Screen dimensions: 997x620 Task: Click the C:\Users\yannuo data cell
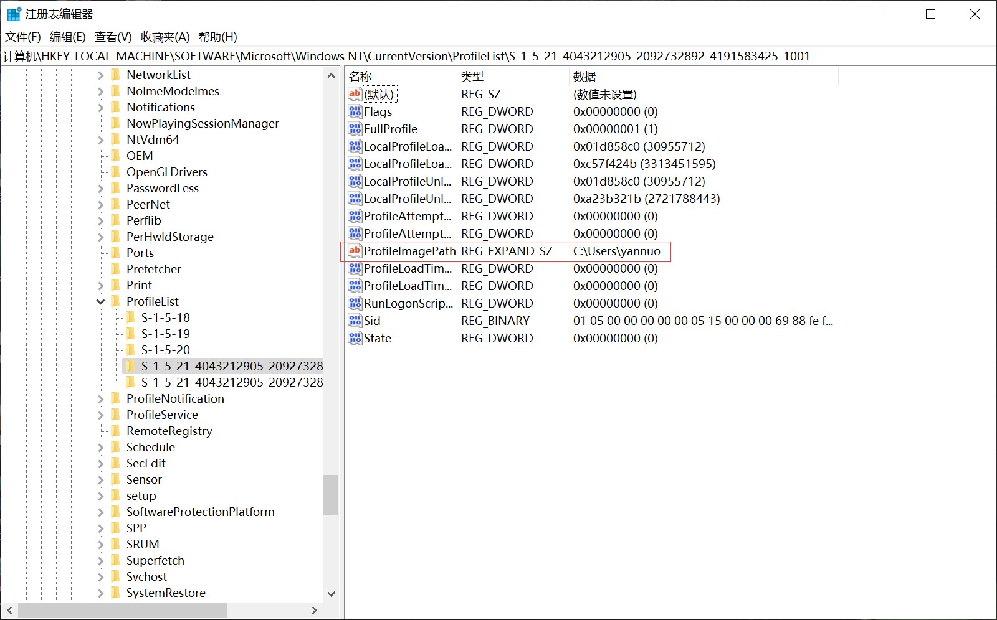click(x=617, y=251)
